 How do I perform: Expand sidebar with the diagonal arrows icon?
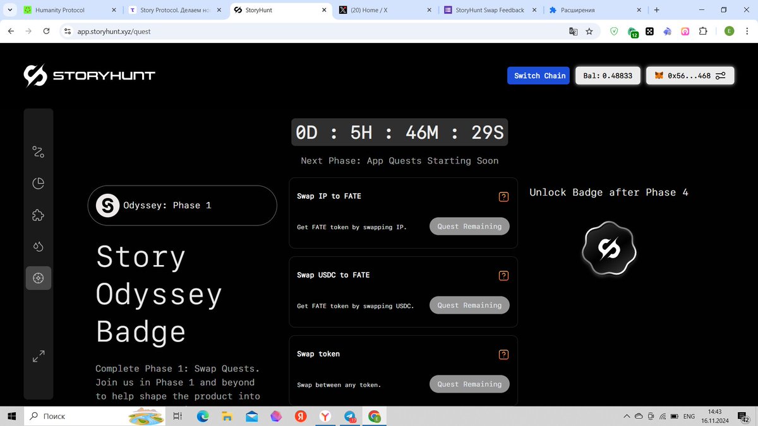(39, 357)
